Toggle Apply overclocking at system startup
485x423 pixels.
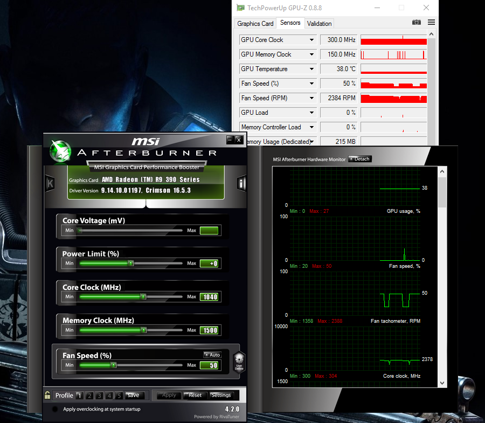55,409
